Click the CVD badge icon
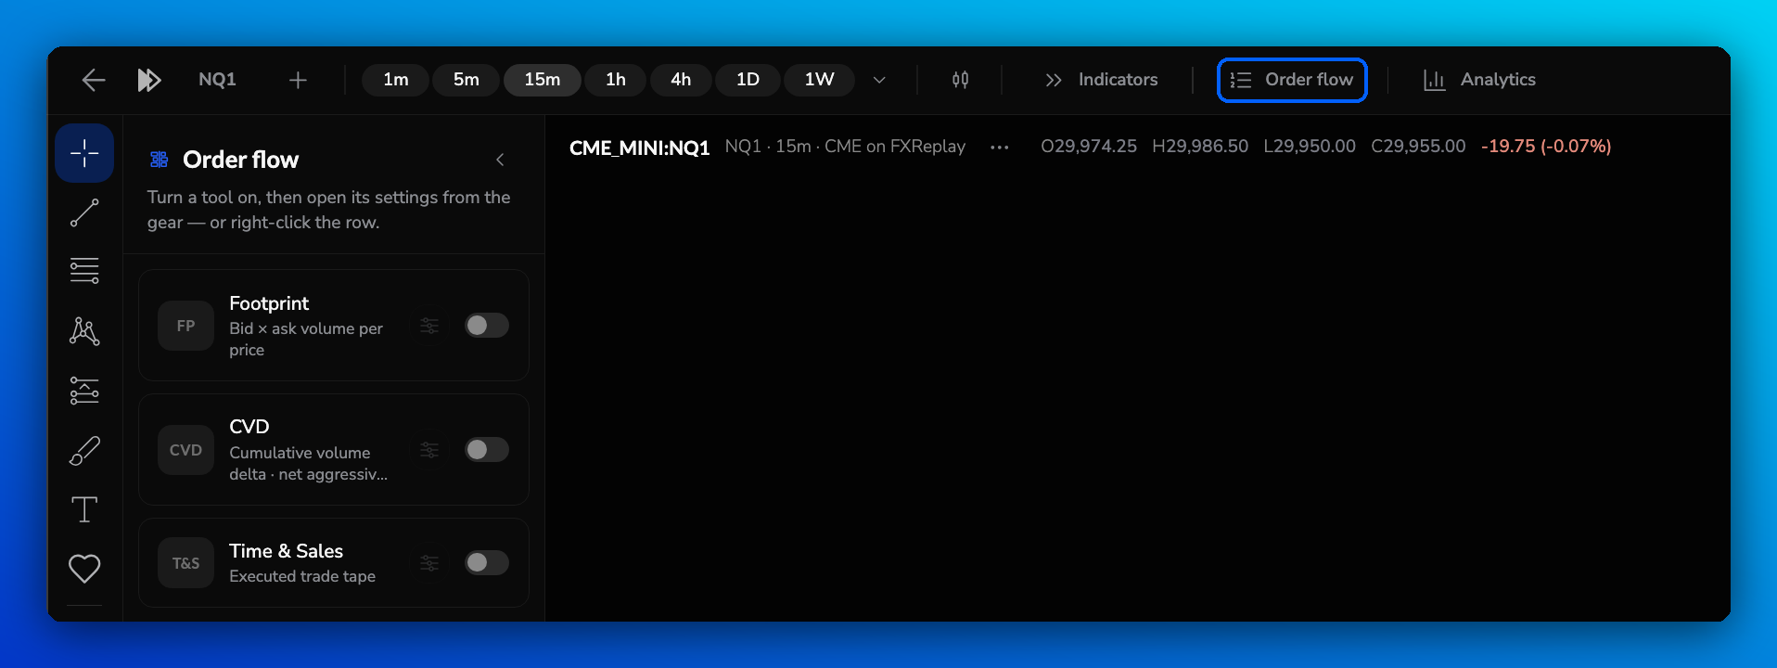Viewport: 1777px width, 668px height. coord(185,450)
